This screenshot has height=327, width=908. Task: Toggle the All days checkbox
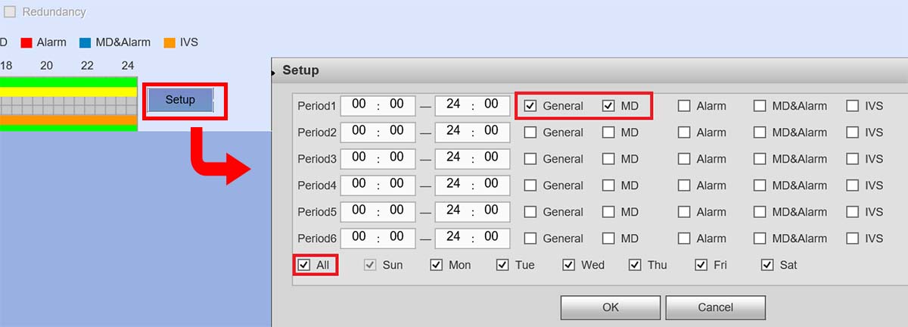304,265
